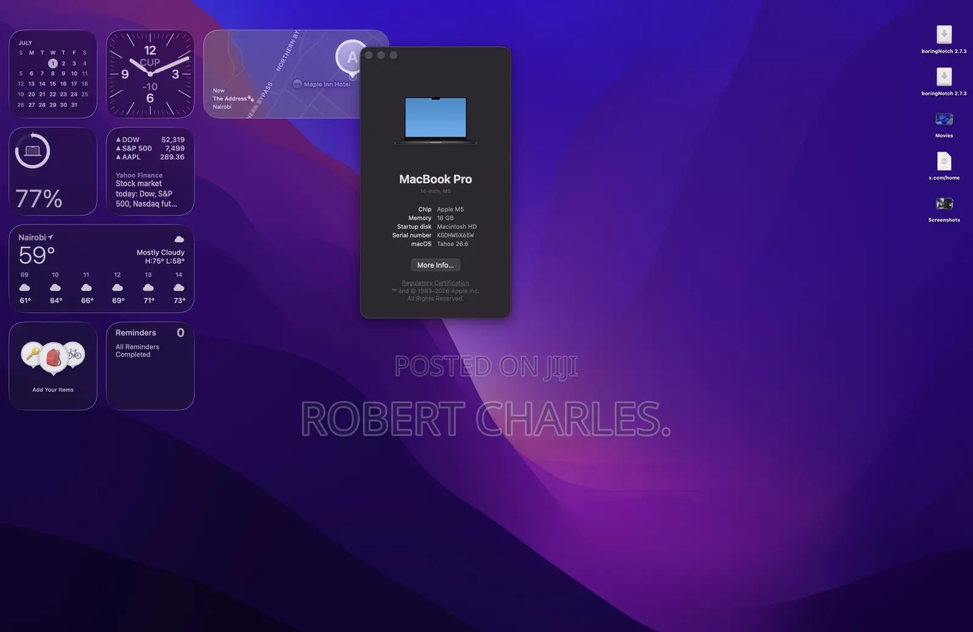The width and height of the screenshot is (973, 632).
Task: Select the DOW row in the stocks widget
Action: click(150, 140)
